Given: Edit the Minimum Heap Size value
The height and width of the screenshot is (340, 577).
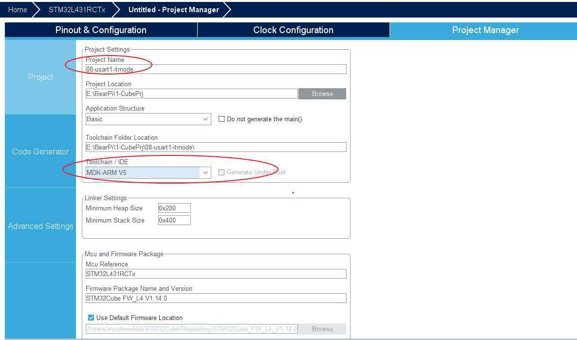Looking at the screenshot, I should coord(174,208).
